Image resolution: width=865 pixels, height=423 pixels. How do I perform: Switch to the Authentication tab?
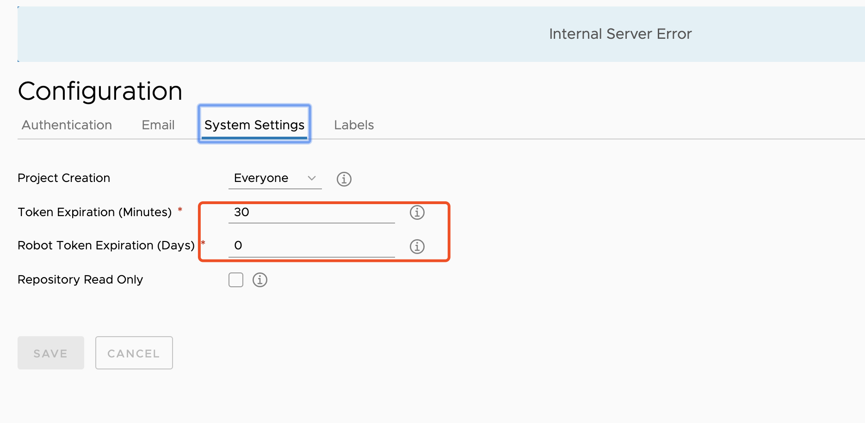(x=67, y=125)
